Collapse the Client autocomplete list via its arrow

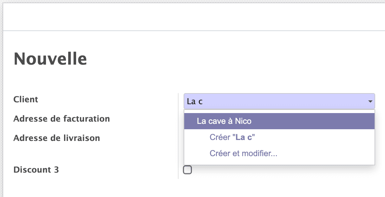point(370,101)
